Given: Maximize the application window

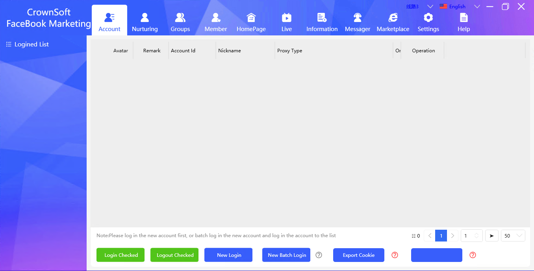Looking at the screenshot, I should point(505,6).
